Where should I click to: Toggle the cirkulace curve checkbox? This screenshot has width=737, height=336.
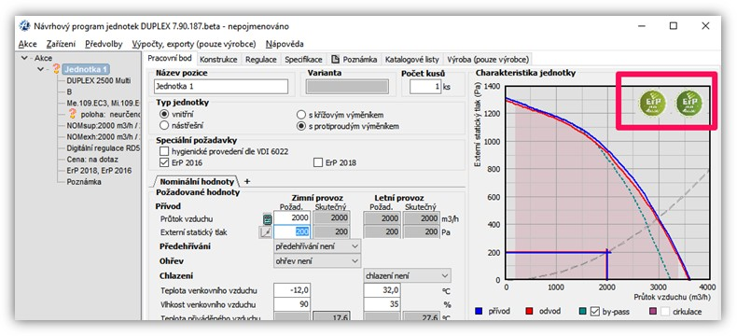[665, 311]
